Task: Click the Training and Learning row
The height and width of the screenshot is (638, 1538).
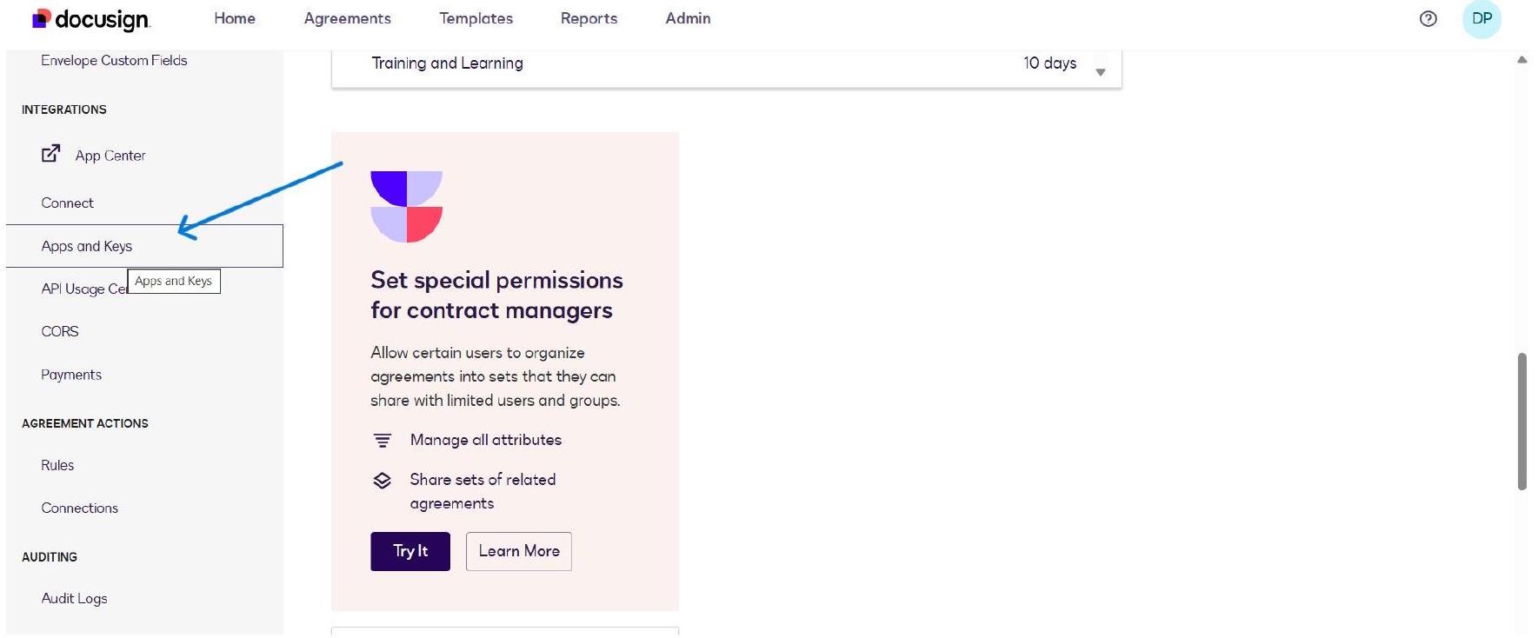Action: click(726, 64)
